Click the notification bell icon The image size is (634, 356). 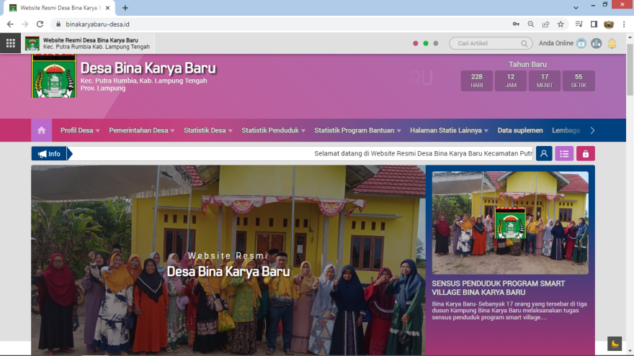612,43
